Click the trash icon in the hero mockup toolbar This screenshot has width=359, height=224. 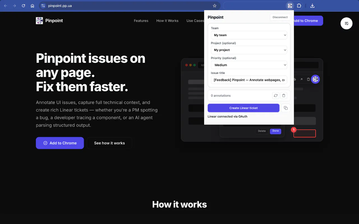click(308, 79)
